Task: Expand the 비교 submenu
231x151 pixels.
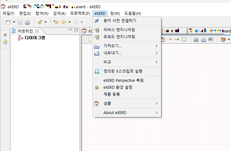Action: coord(127,62)
